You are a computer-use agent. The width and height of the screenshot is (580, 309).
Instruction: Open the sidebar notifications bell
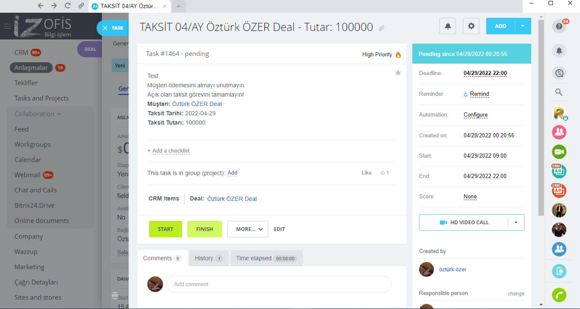559,51
